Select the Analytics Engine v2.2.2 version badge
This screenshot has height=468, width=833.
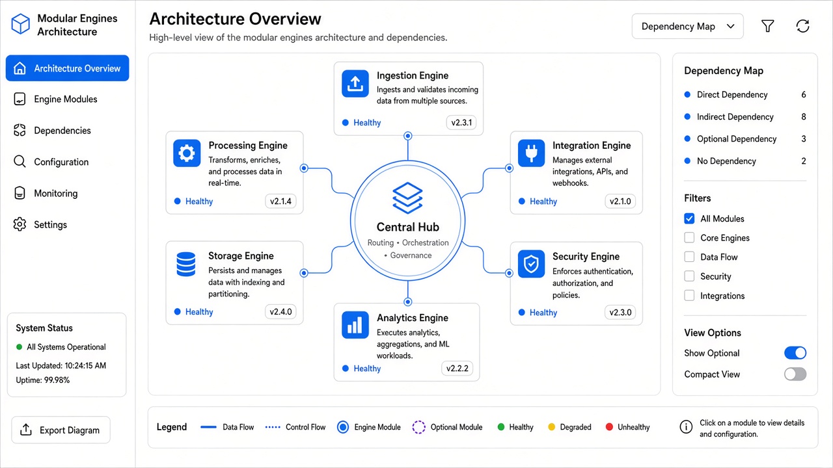pyautogui.click(x=457, y=368)
